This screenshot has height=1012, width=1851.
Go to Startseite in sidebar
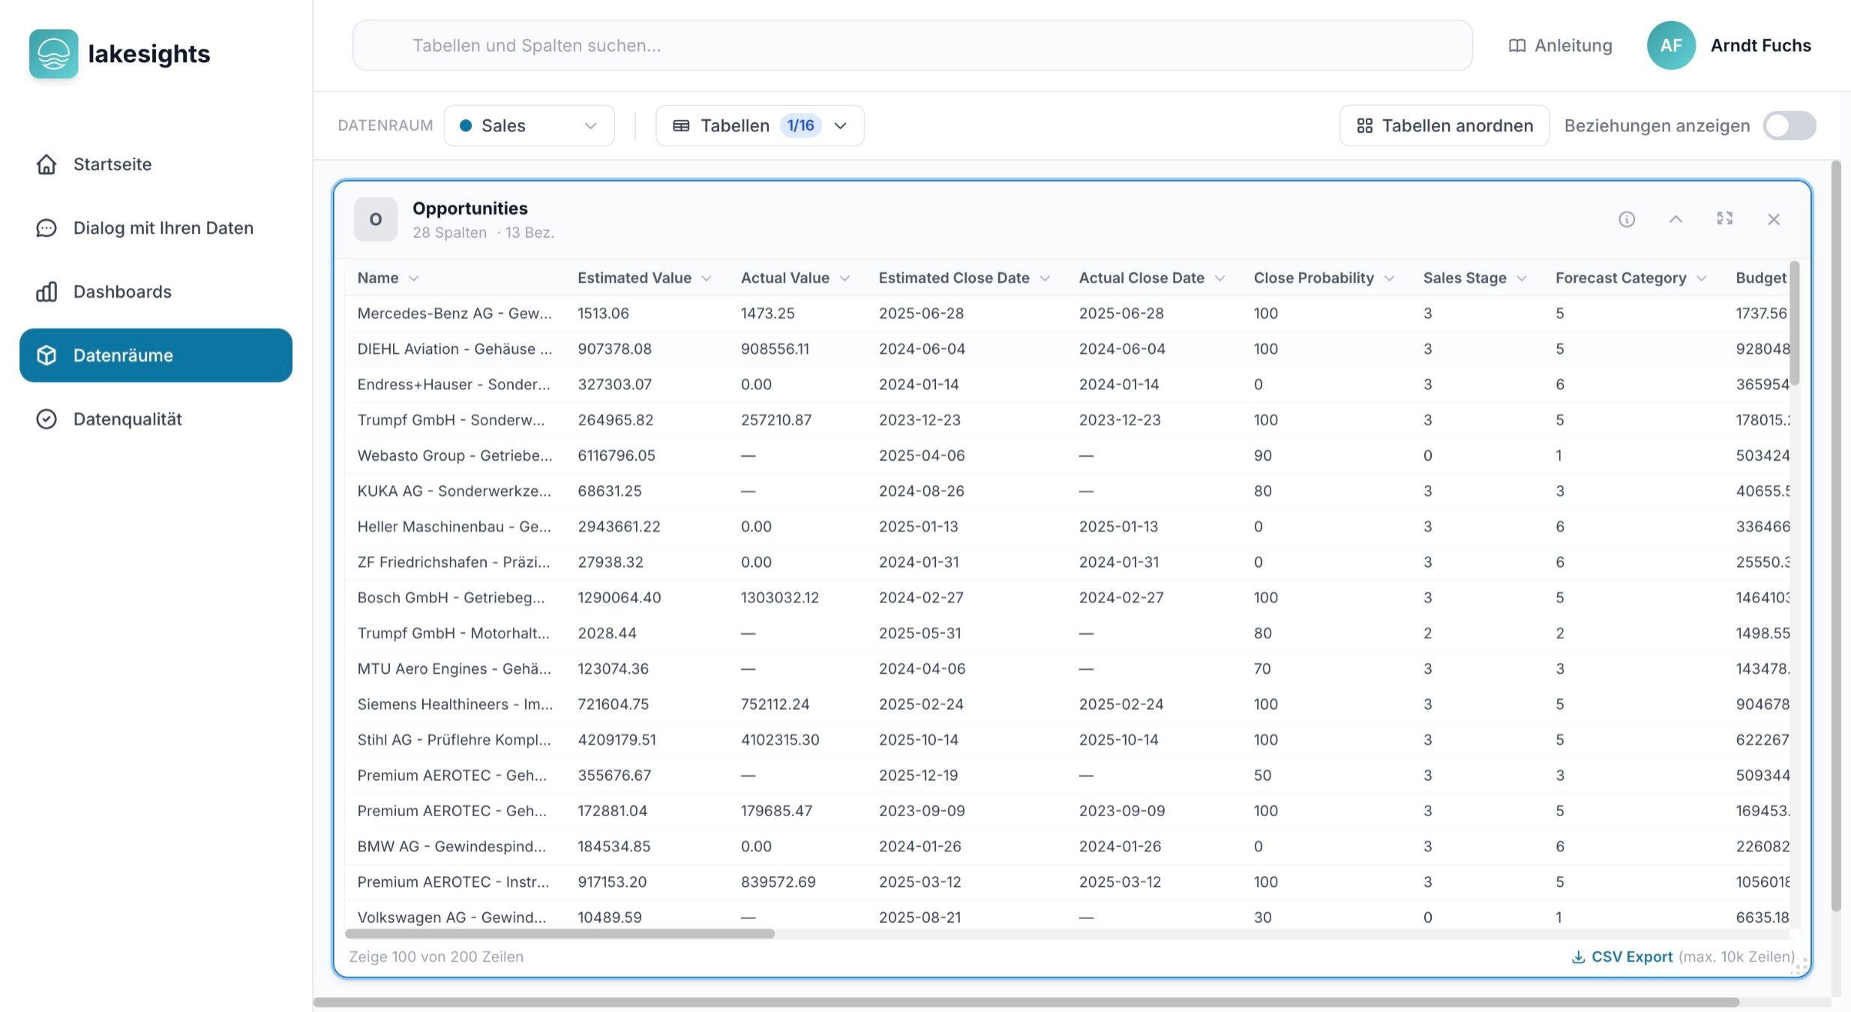tap(112, 164)
